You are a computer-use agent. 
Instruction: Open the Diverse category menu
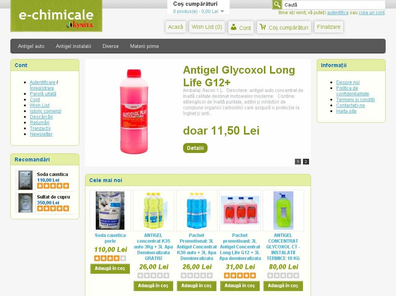(110, 46)
